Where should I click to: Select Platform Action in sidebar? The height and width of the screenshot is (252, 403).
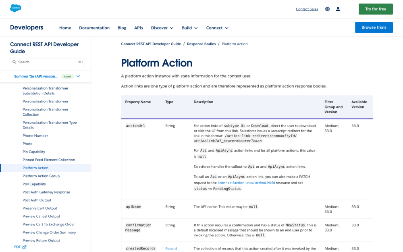[35, 168]
